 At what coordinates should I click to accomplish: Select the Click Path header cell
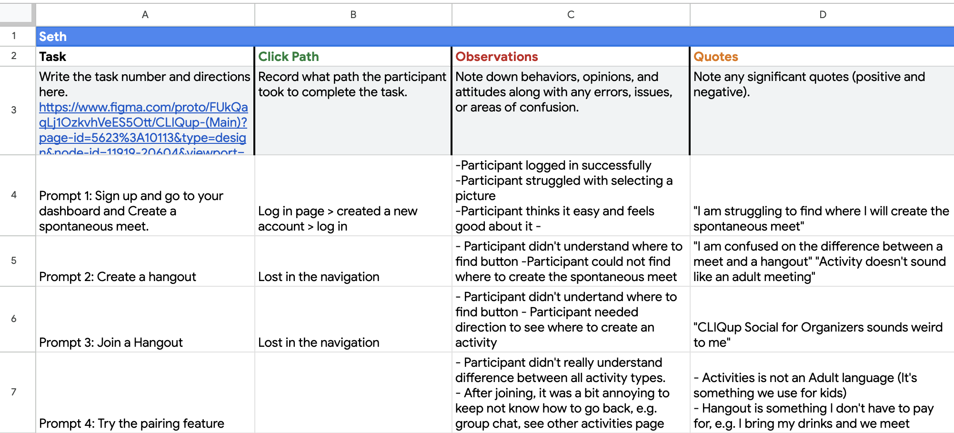[x=353, y=56]
